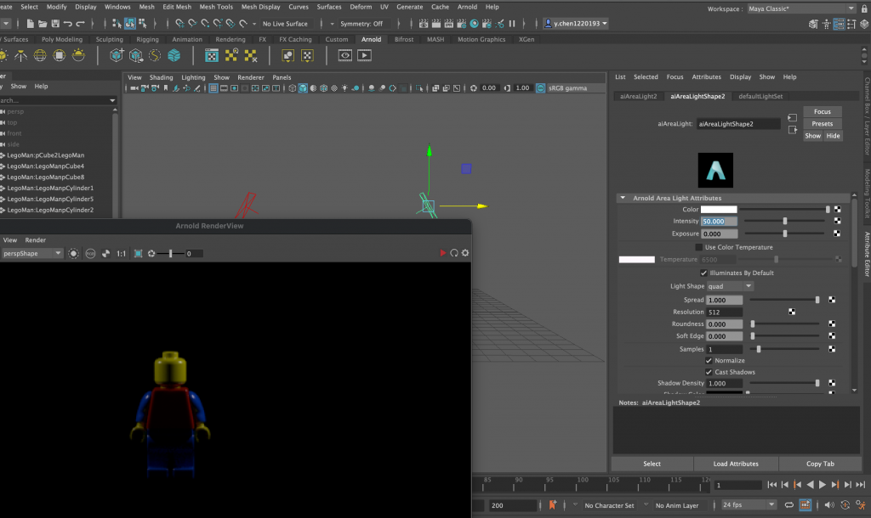This screenshot has width=871, height=518.
Task: Click the Arnold volume shelf icon
Action: pos(174,55)
